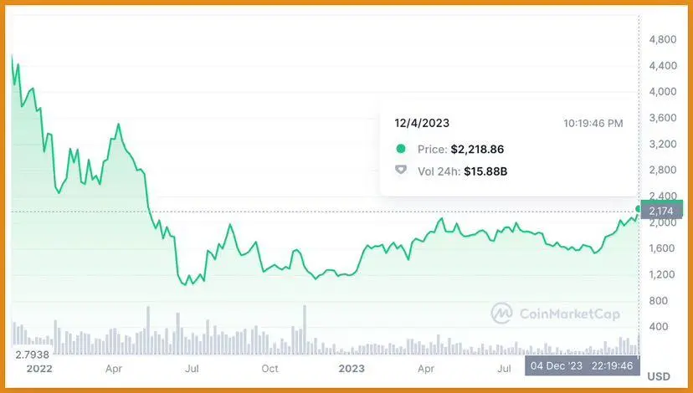Click the $15.88B volume value in tooltip
This screenshot has width=693, height=393.
tap(485, 171)
